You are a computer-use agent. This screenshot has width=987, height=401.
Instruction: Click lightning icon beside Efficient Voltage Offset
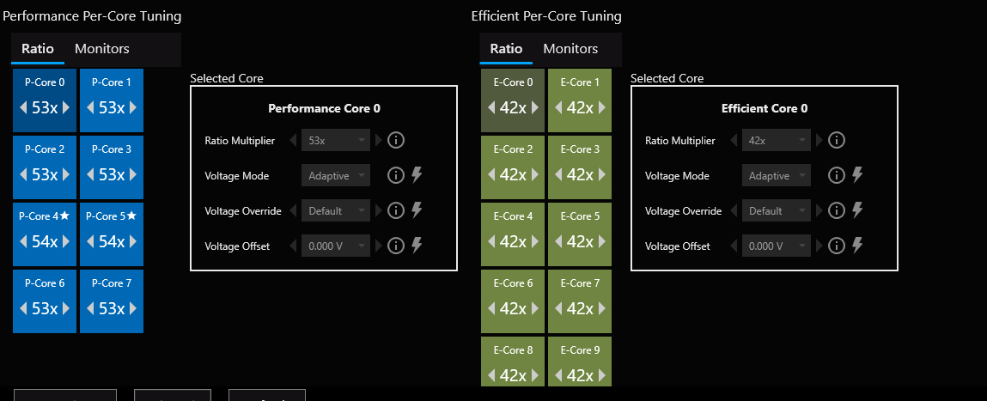tap(856, 246)
